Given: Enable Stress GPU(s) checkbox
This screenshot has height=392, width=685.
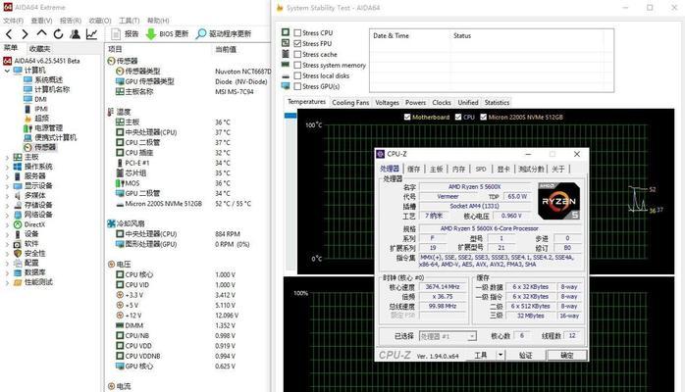Looking at the screenshot, I should 297,86.
